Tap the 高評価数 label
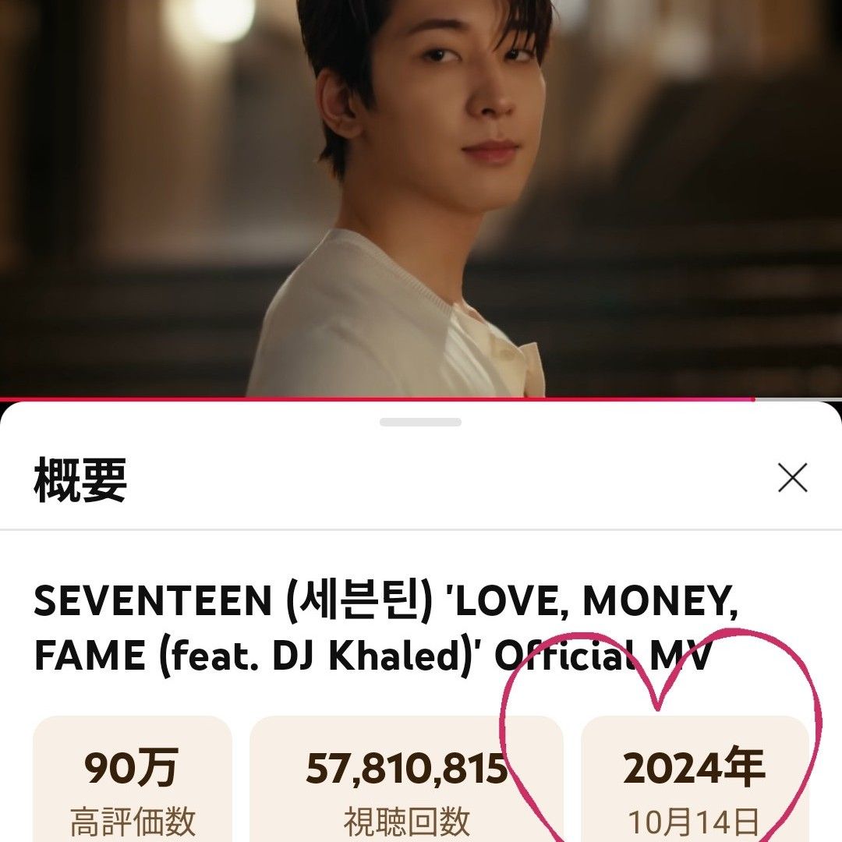Screen dimensions: 842x842 [x=133, y=822]
